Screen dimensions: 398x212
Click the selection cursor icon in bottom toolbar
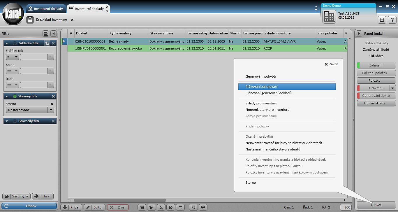tap(151, 207)
